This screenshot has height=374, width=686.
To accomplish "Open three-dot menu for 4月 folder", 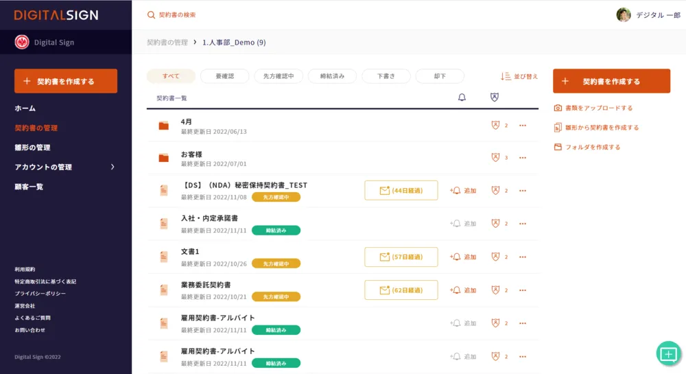I will tap(523, 126).
